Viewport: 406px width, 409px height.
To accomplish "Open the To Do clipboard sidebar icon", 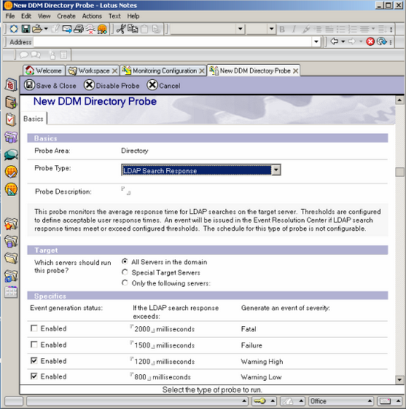I will coord(11,120).
